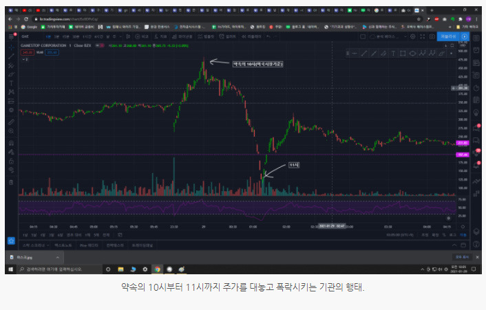Open the watchlist panel icon in right sidebar
Screen dimensions: 486x310
click(476, 38)
